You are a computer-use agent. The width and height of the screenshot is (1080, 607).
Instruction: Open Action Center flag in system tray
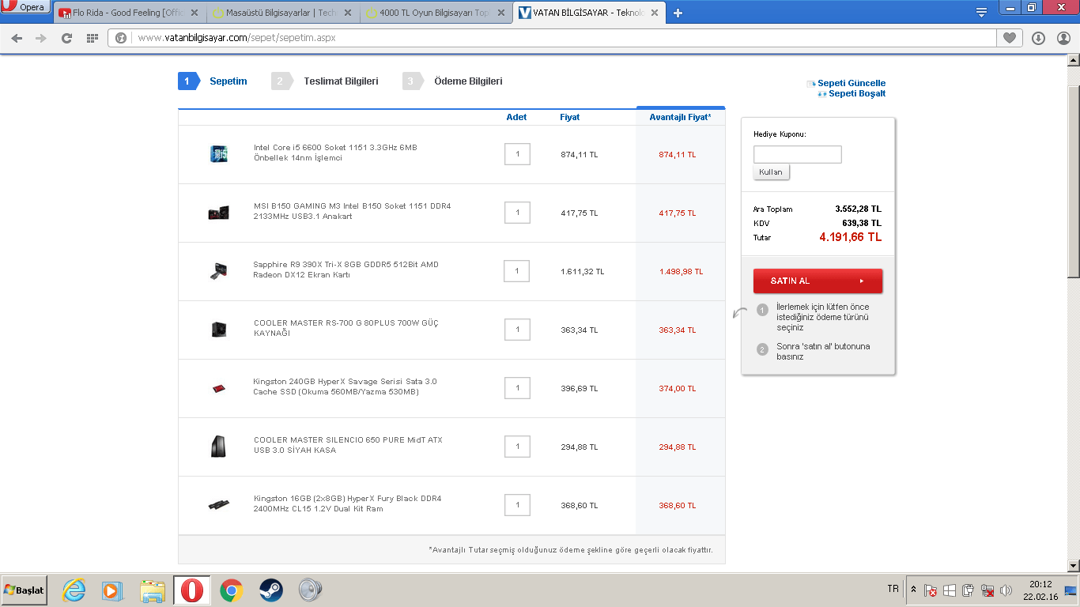[931, 590]
